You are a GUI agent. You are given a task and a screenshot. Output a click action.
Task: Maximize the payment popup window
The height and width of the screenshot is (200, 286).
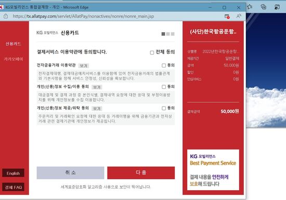click(224, 7)
